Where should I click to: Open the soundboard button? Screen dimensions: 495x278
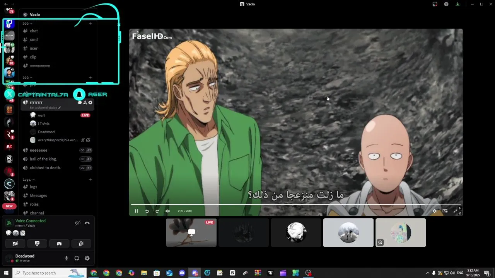click(81, 244)
